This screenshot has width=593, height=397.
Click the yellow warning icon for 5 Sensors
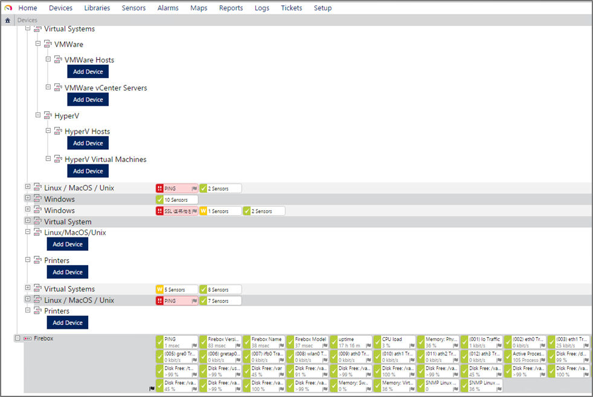(x=160, y=289)
